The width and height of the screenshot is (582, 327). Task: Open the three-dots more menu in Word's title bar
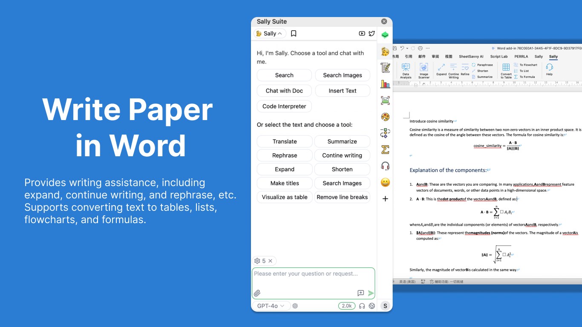coord(428,48)
